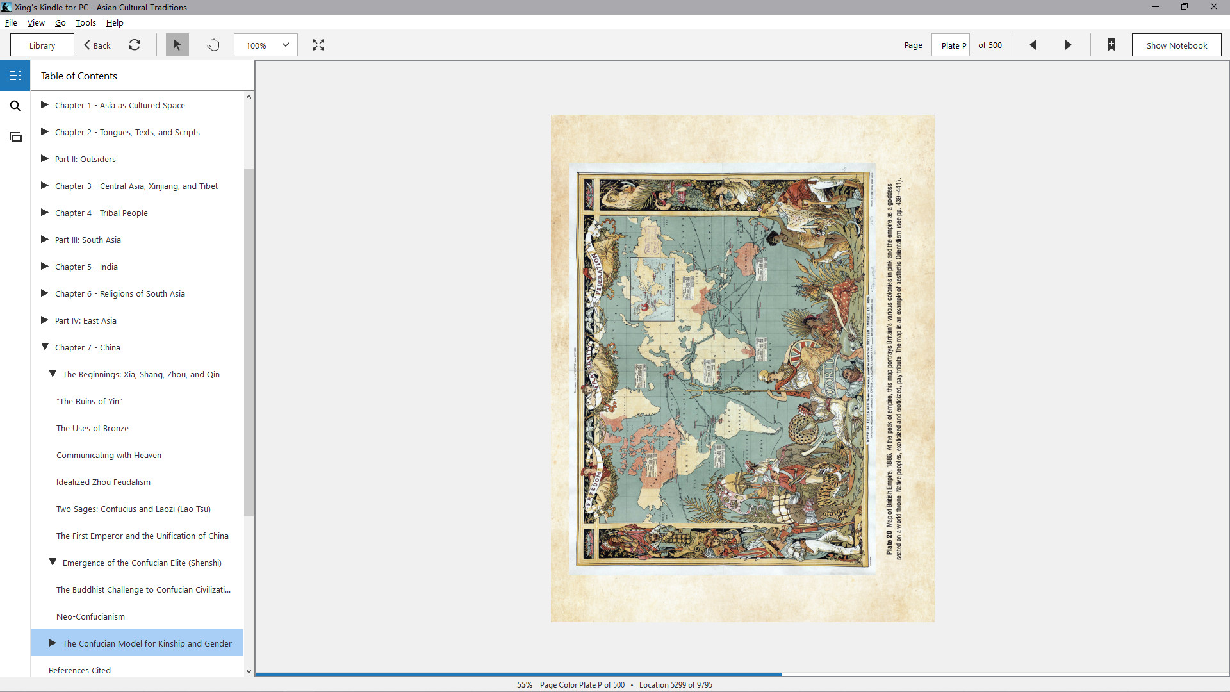Expand Part III: South Asia
The image size is (1230, 692).
tap(45, 239)
